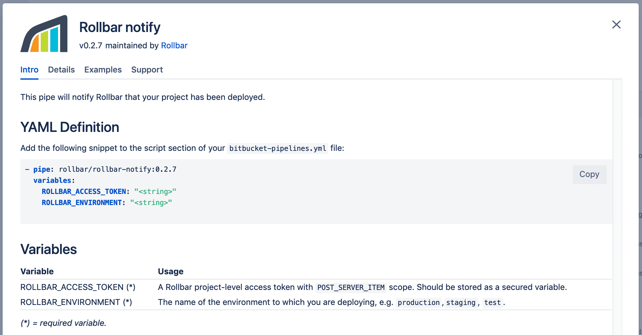Open the Examples tab
Image resolution: width=642 pixels, height=335 pixels.
point(103,70)
